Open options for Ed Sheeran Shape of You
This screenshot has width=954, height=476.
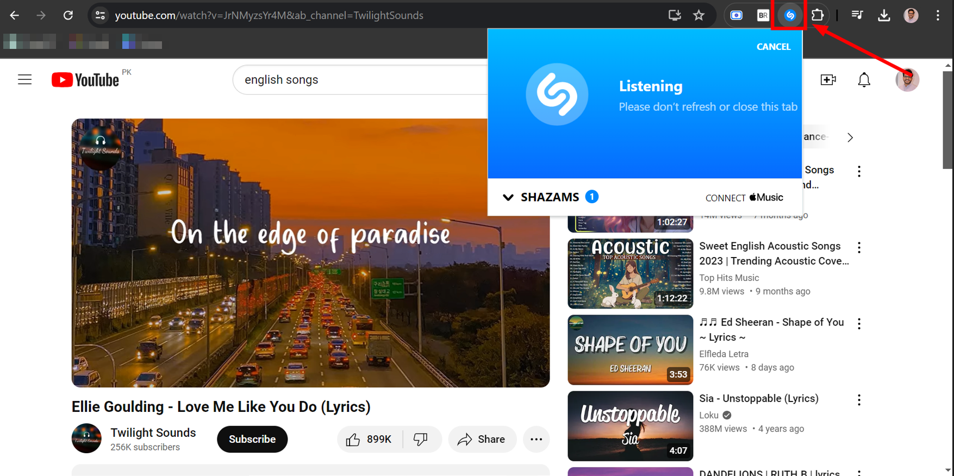(859, 324)
